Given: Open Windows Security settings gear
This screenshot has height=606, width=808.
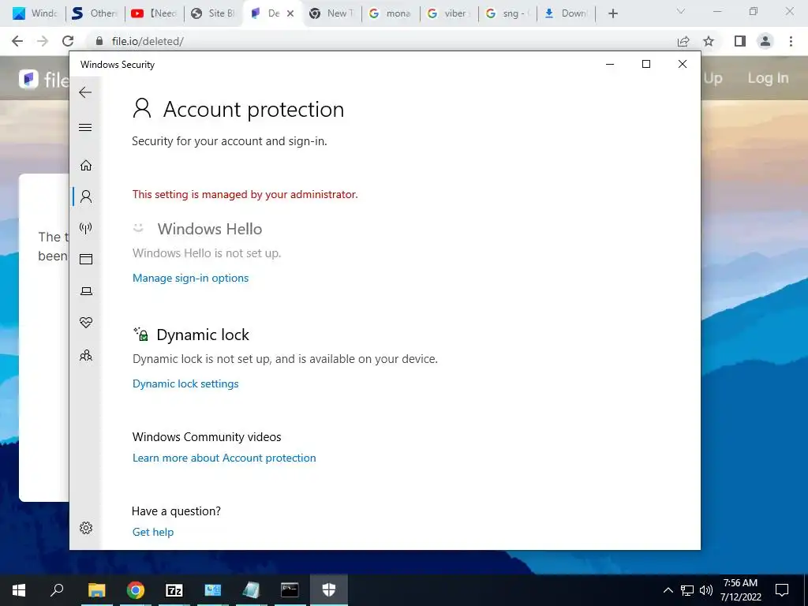Looking at the screenshot, I should (86, 528).
